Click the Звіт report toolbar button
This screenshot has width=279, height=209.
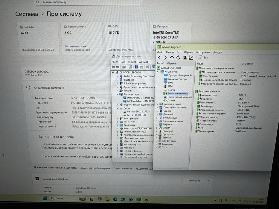[x=203, y=58]
